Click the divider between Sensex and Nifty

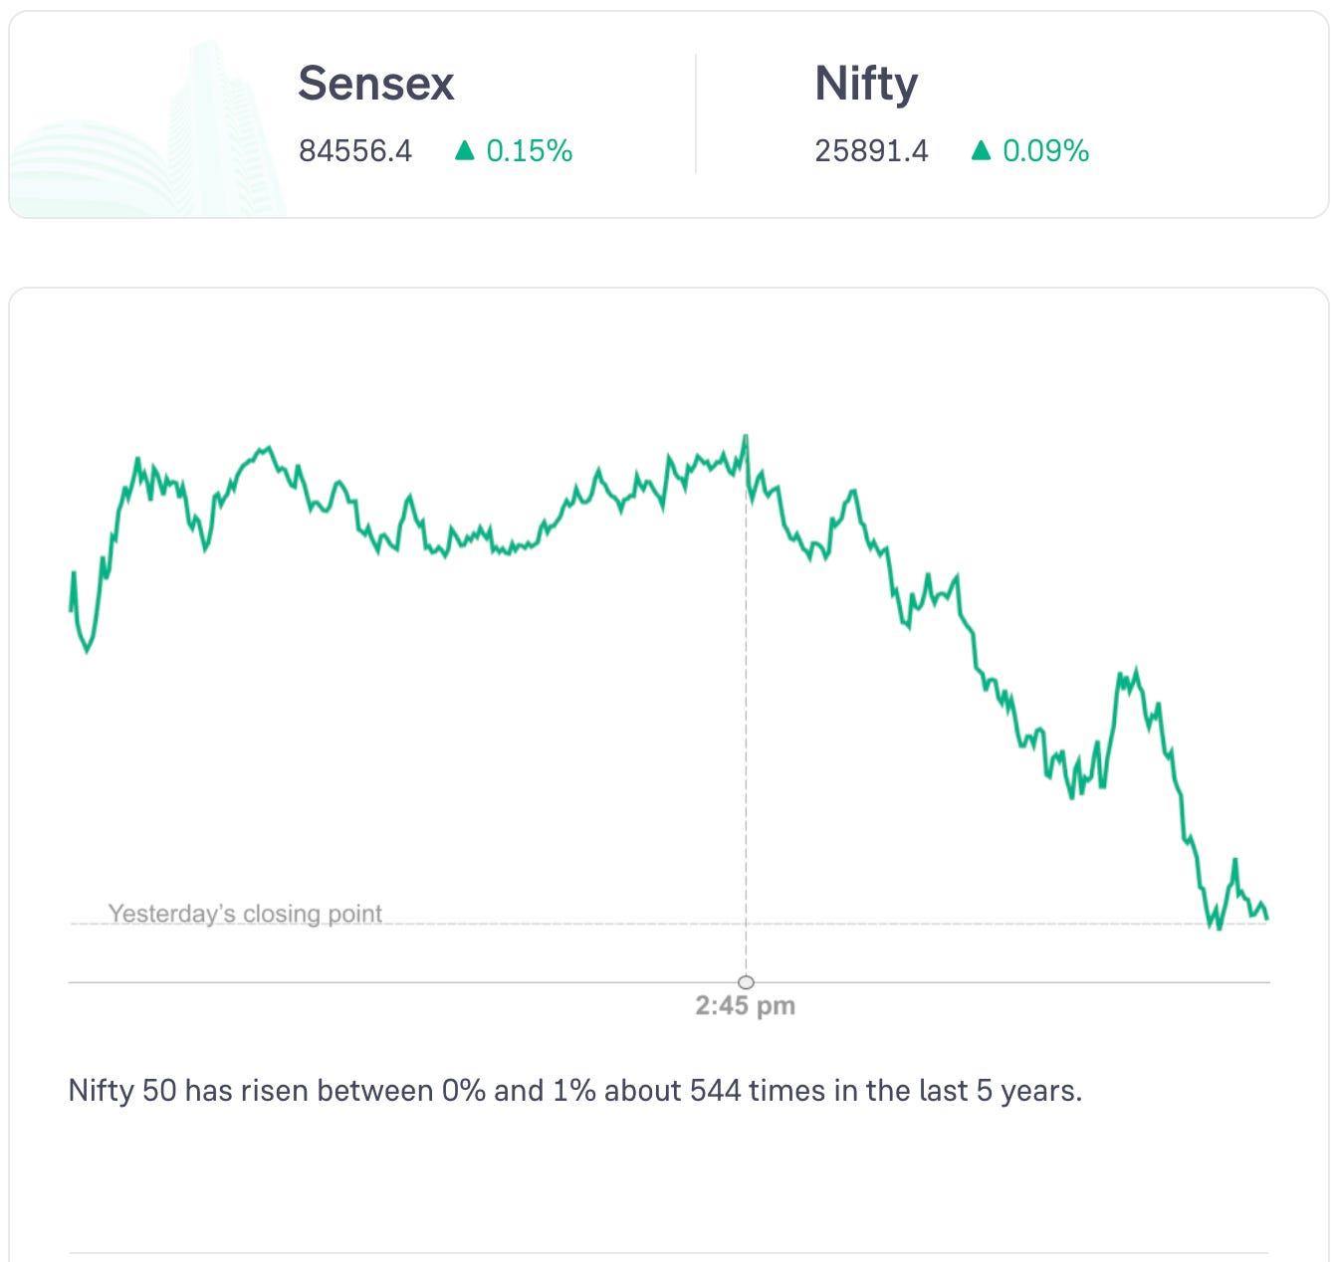coord(696,114)
